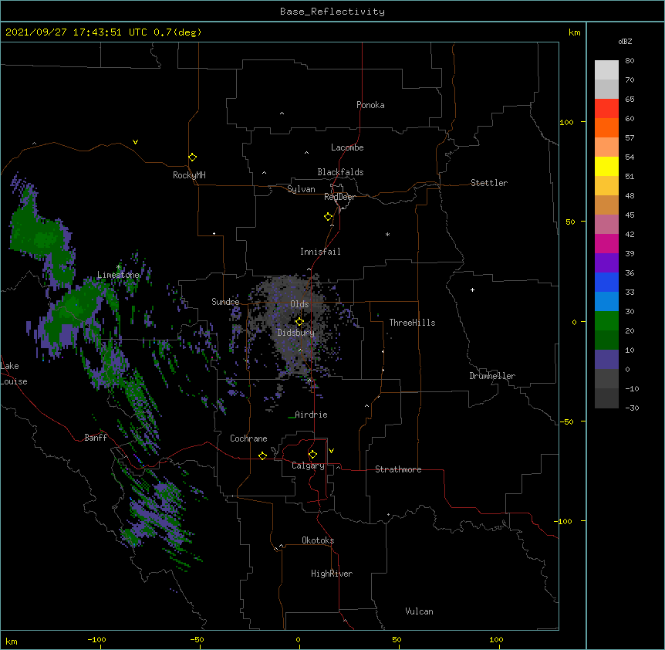Image resolution: width=665 pixels, height=650 pixels.
Task: Click the Banff label
Action: (x=96, y=438)
